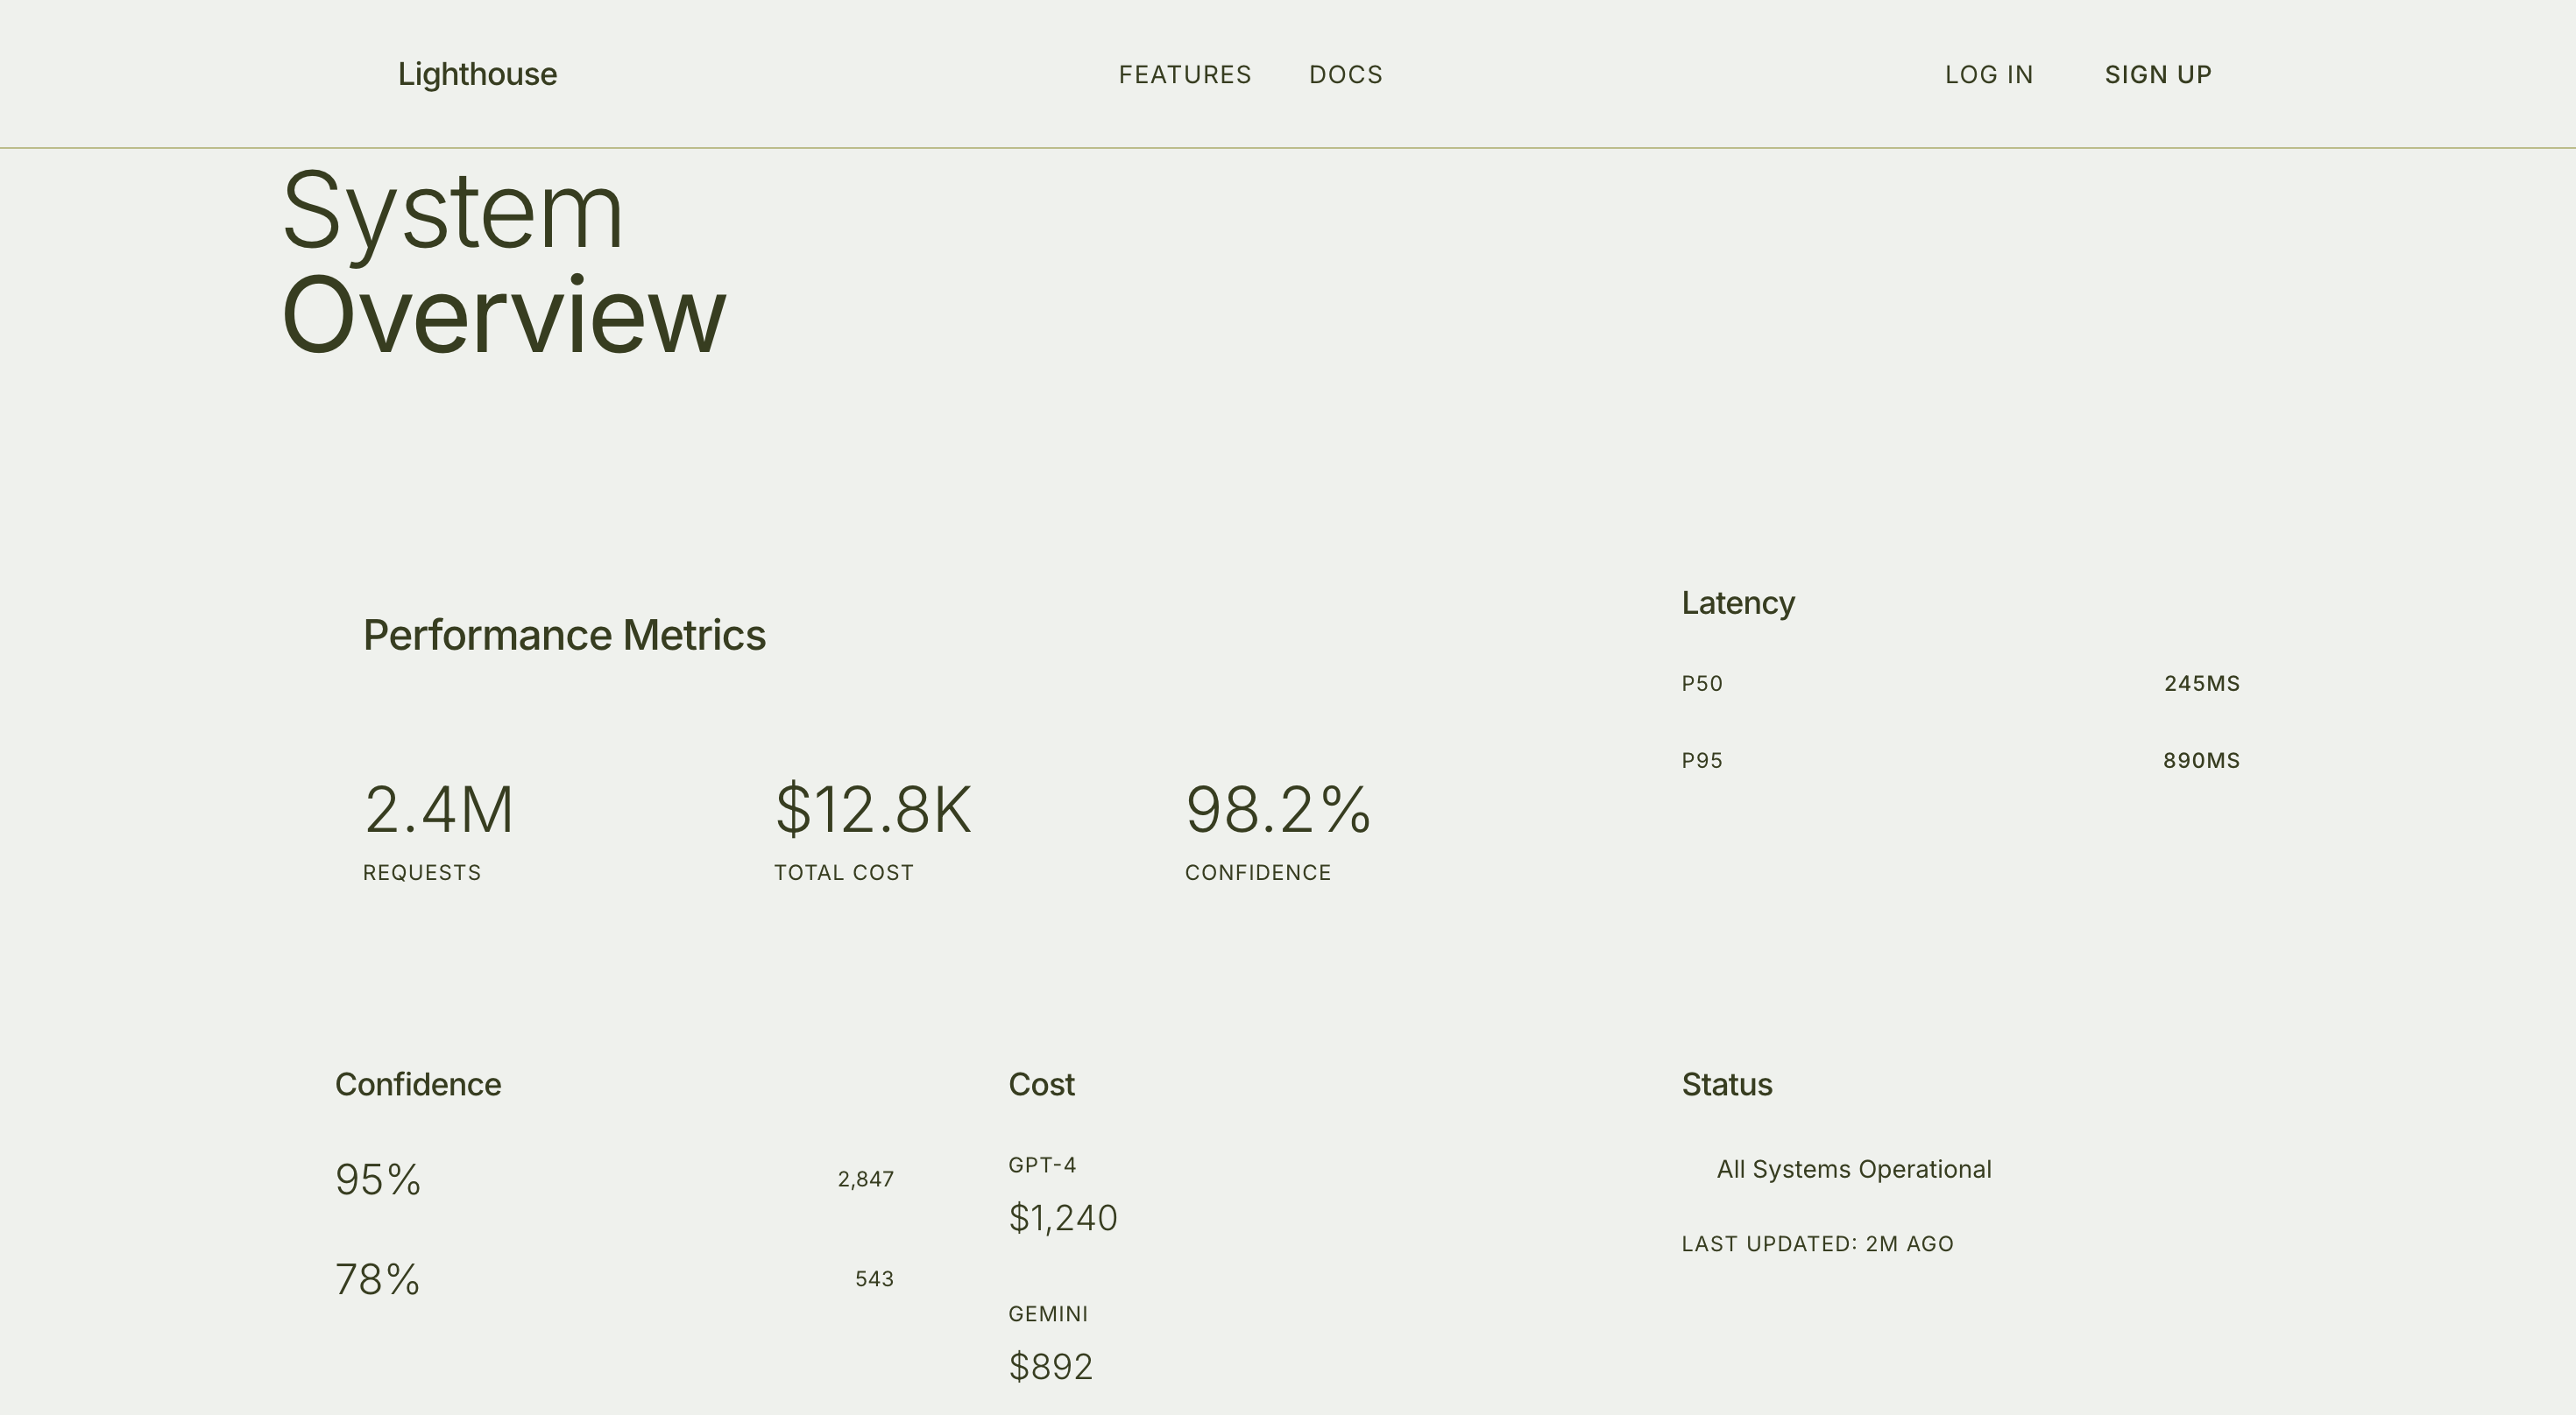
Task: Click the Log In link
Action: click(1988, 75)
